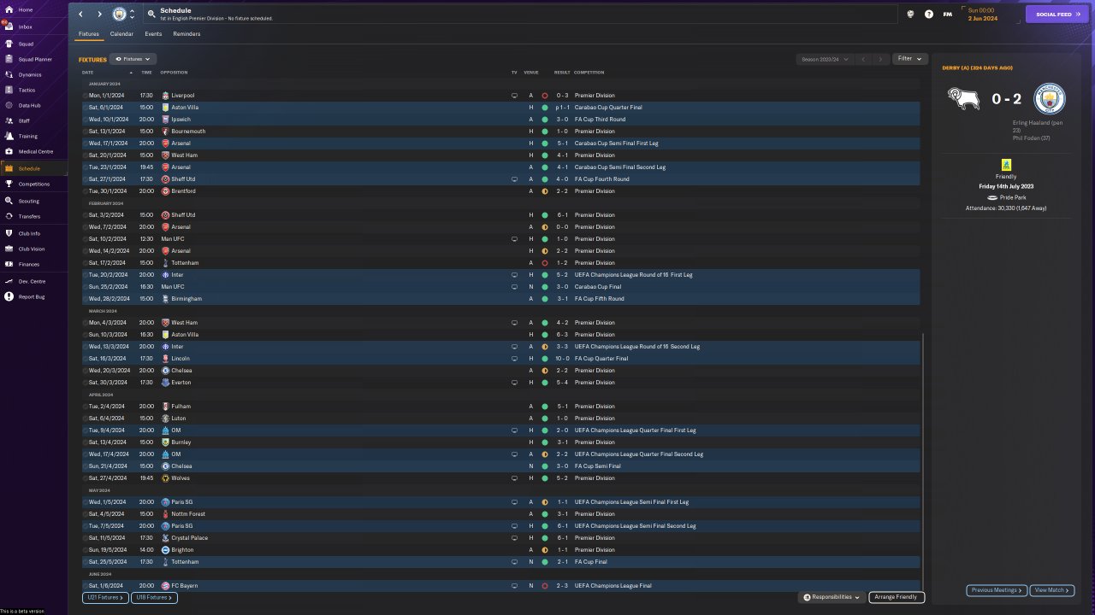
Task: Open the Liverpool opposition link
Action: point(183,96)
